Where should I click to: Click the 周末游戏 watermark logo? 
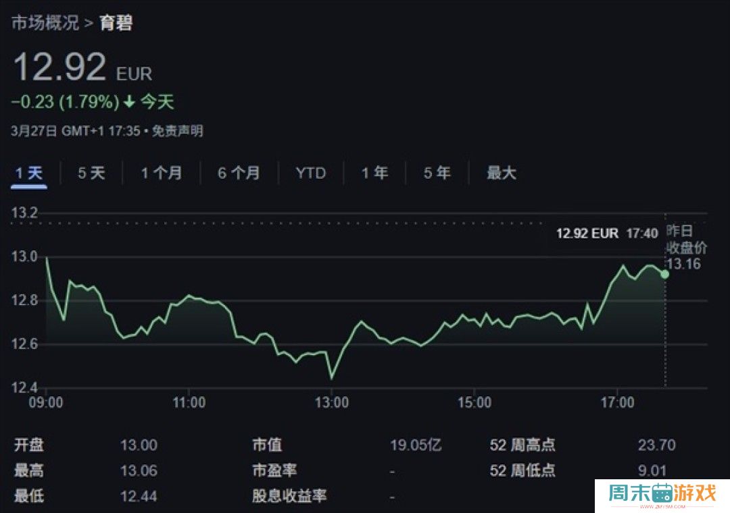662,495
